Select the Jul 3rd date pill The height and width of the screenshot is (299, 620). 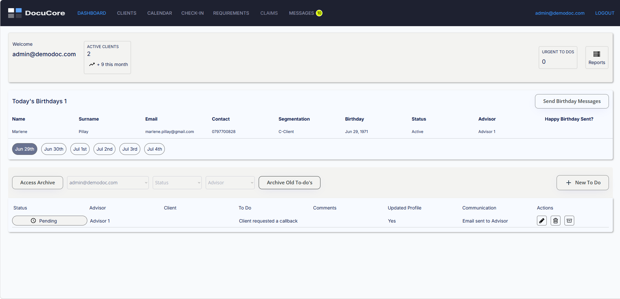pyautogui.click(x=130, y=149)
